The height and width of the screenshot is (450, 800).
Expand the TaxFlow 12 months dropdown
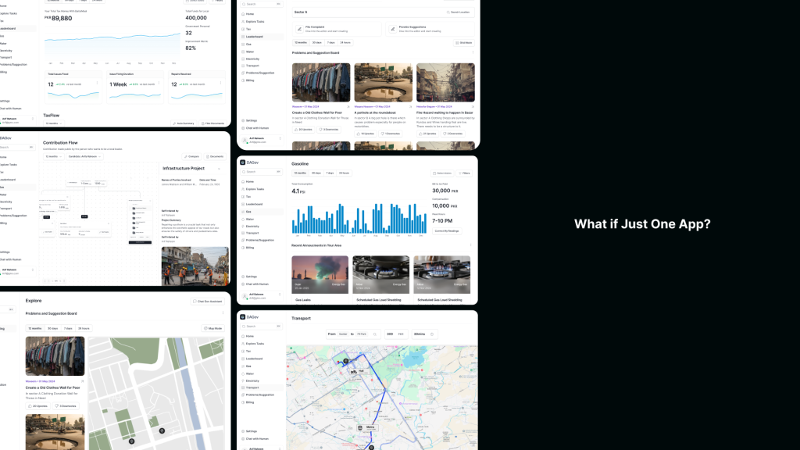[x=53, y=123]
